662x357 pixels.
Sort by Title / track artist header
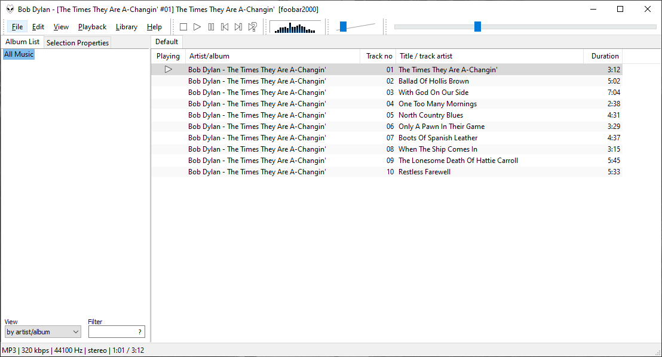coord(490,56)
